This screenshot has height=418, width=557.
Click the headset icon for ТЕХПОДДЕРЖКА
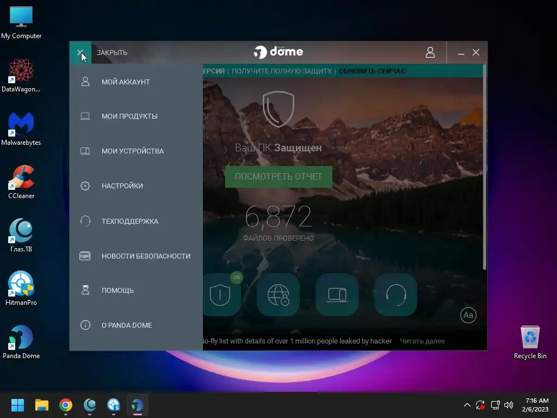pyautogui.click(x=85, y=221)
